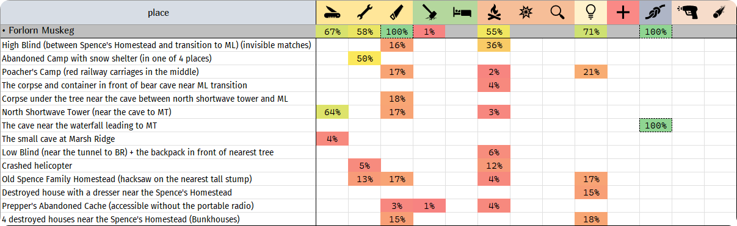Click the magnifying glass column icon
Image resolution: width=737 pixels, height=226 pixels.
pos(559,13)
